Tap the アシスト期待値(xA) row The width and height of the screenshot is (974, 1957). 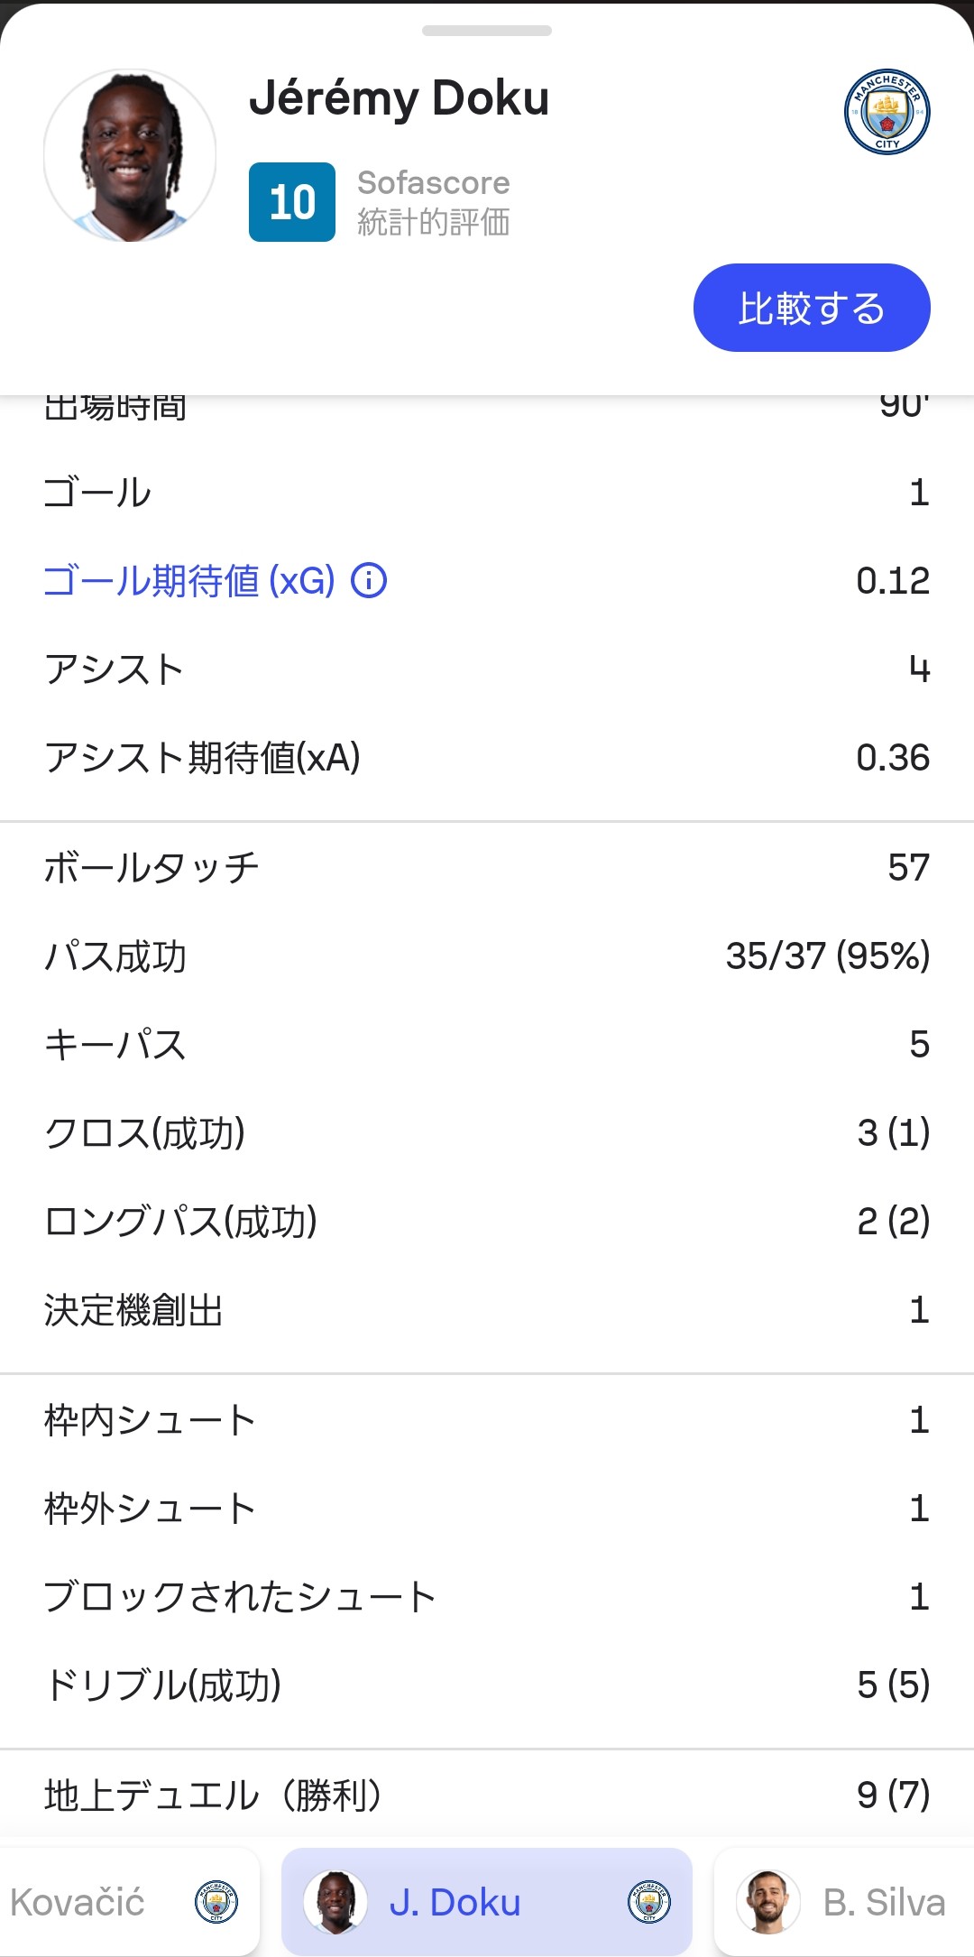pos(487,758)
